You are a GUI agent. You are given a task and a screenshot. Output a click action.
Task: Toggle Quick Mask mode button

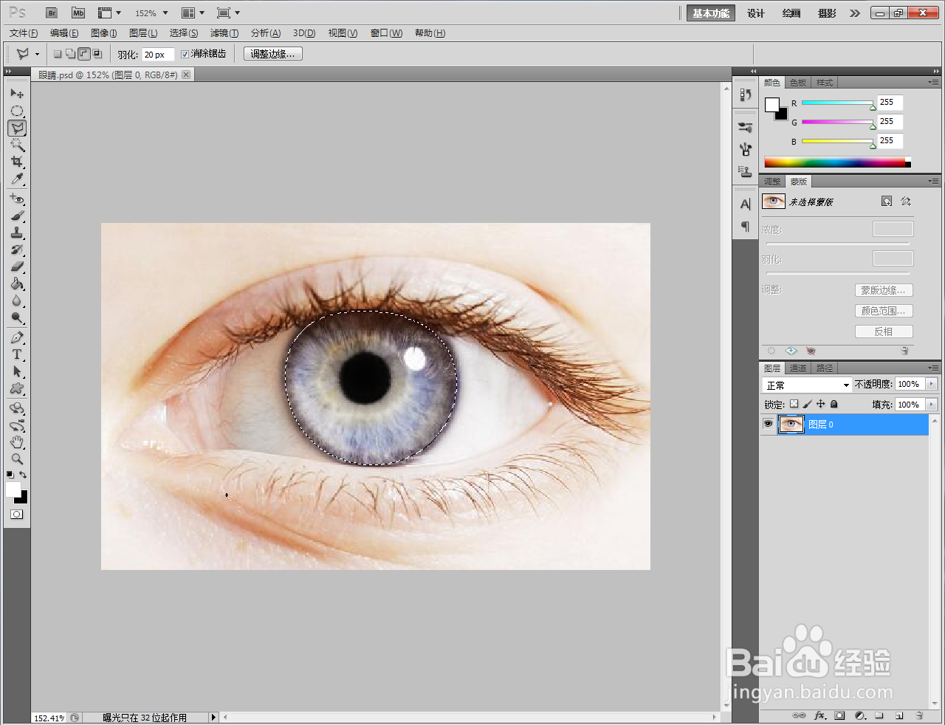click(17, 514)
